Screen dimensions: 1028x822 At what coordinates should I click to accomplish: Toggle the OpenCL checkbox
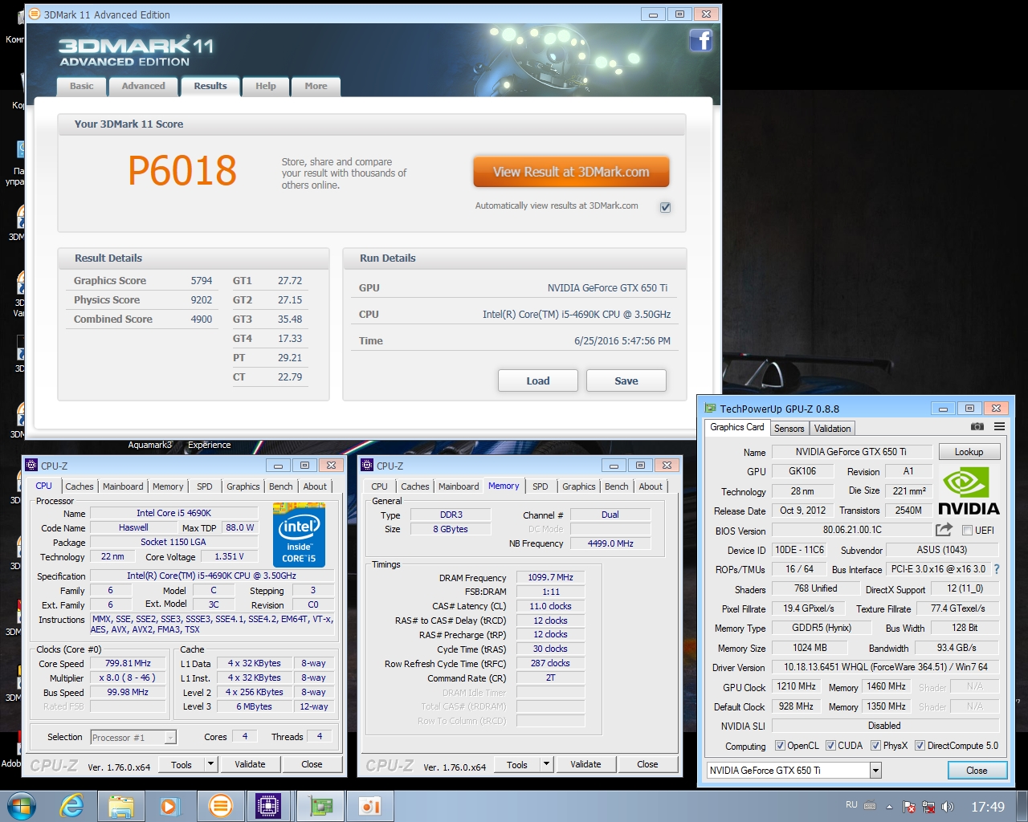click(780, 746)
